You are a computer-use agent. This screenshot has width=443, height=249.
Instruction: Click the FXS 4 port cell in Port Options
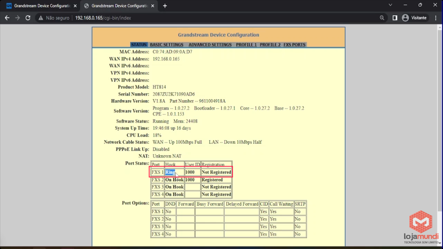click(x=158, y=234)
